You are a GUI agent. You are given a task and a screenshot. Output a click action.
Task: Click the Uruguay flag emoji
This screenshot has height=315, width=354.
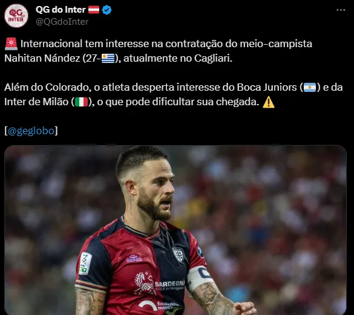(x=108, y=58)
